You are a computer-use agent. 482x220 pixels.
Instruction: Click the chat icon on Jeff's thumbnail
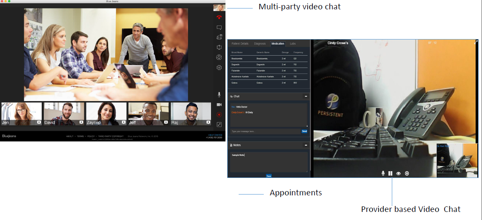166,122
